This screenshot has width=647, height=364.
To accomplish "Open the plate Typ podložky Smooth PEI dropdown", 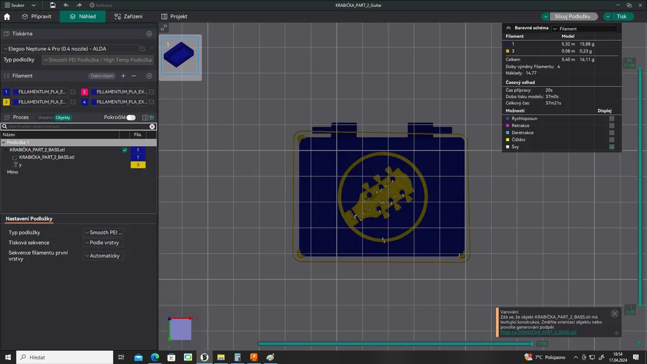I will click(103, 232).
